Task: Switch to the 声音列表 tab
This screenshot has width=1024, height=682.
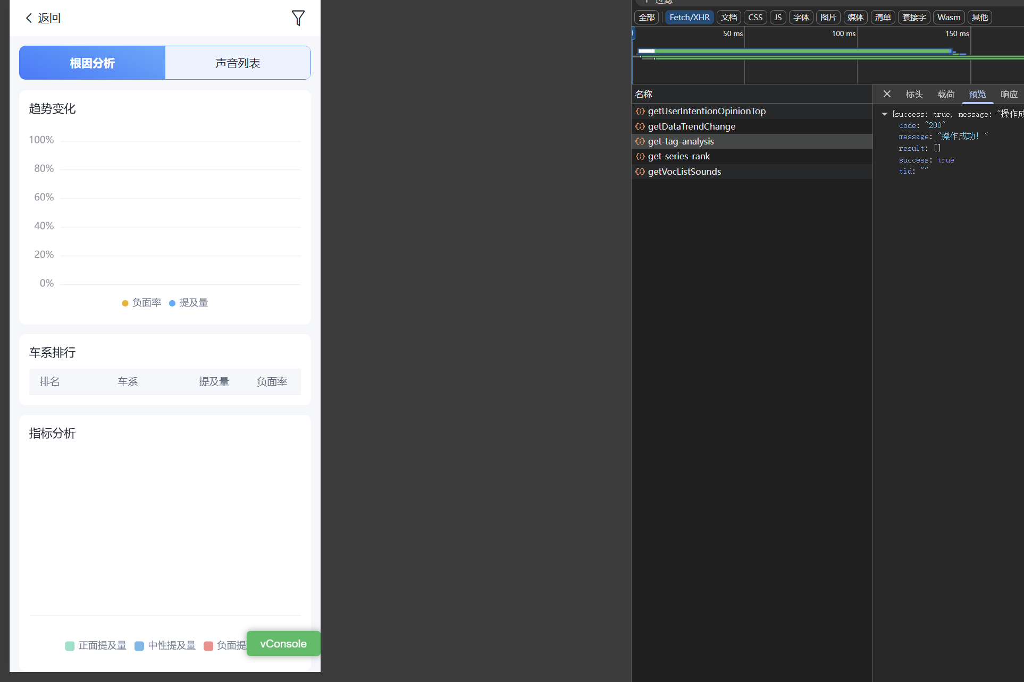Action: pyautogui.click(x=238, y=63)
